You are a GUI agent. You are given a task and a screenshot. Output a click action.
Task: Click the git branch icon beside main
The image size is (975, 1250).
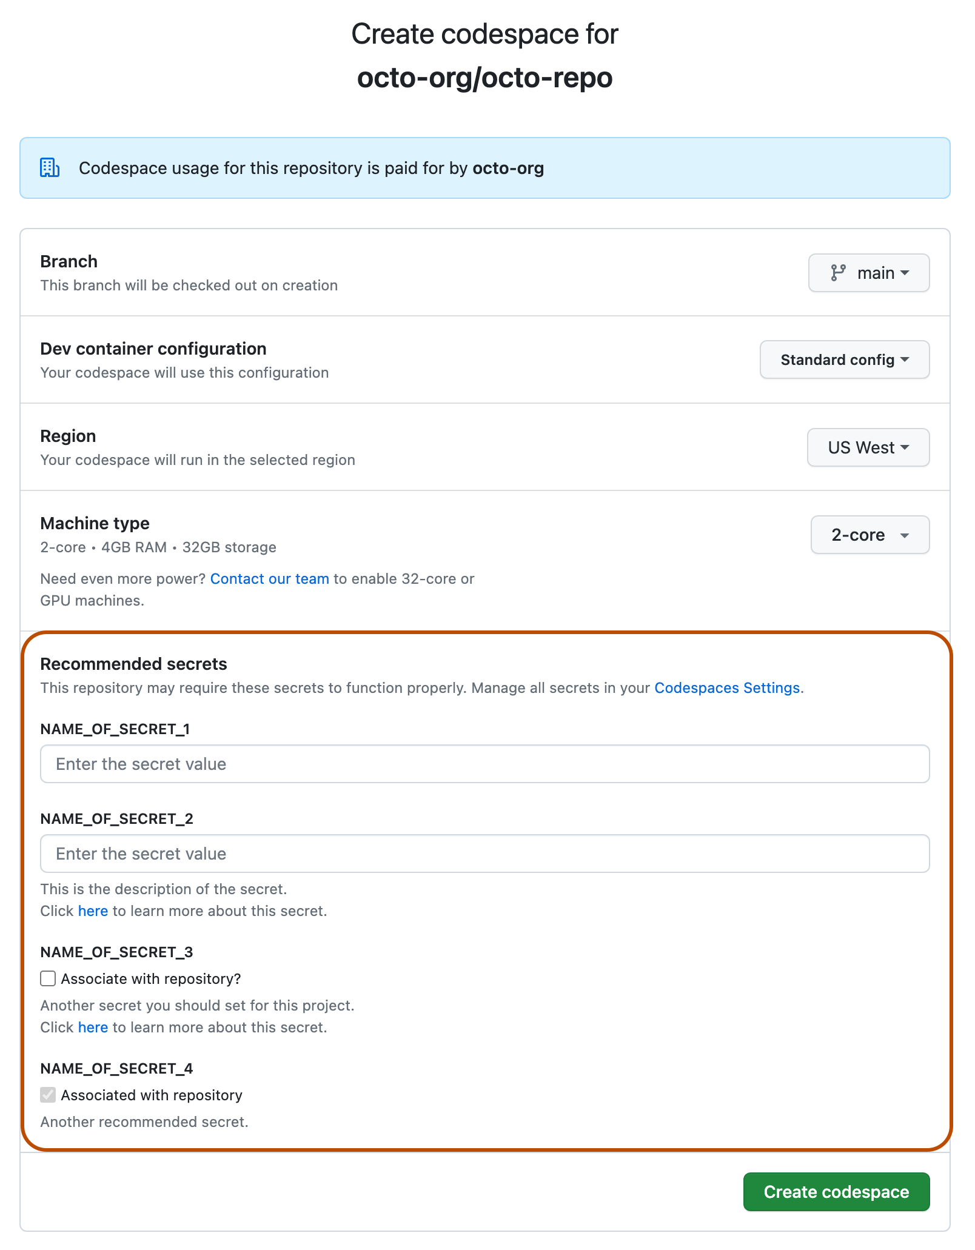point(839,273)
